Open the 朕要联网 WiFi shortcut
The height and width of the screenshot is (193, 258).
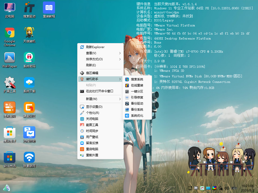point(29,160)
